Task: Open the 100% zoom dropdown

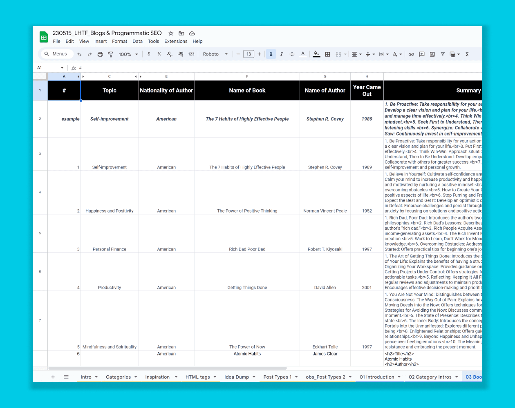Action: tap(128, 54)
